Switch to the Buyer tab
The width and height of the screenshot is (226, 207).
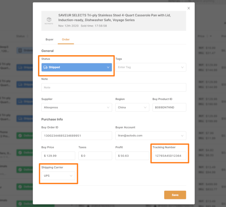[x=49, y=39]
